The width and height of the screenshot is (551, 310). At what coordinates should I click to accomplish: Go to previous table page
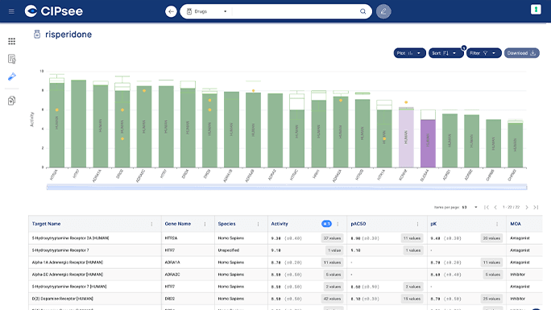[x=495, y=208]
